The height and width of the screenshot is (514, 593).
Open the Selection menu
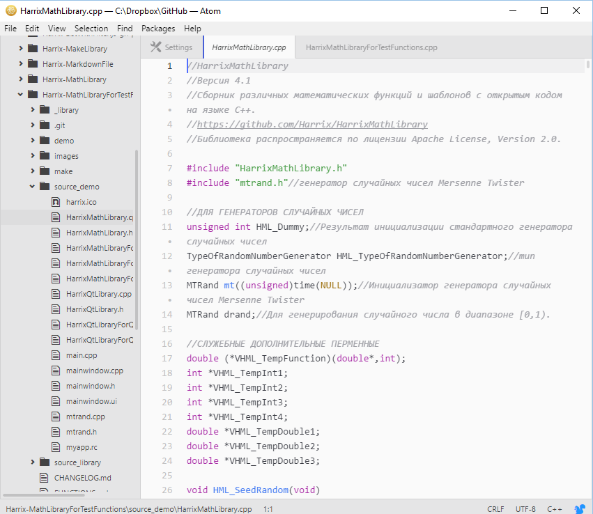coord(91,29)
